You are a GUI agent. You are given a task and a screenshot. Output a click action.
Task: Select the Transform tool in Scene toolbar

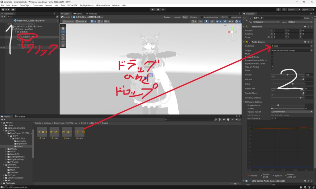63,46
